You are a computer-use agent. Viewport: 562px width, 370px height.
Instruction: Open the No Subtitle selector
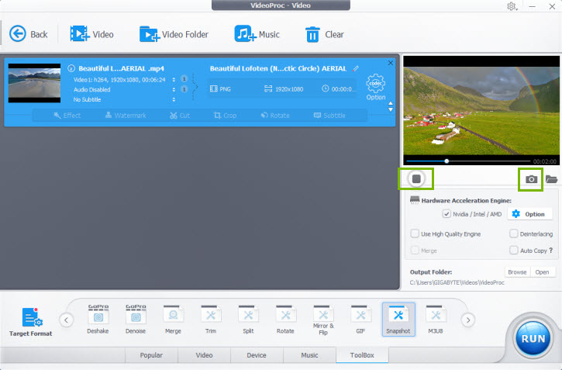173,99
